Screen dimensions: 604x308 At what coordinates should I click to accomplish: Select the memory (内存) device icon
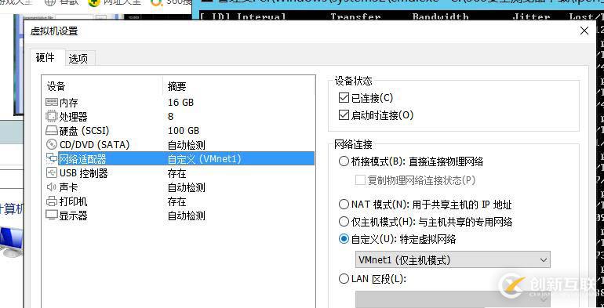(x=52, y=103)
